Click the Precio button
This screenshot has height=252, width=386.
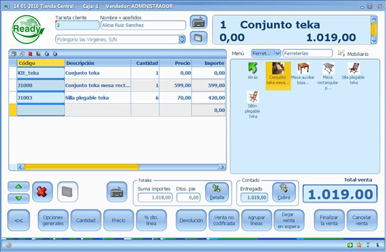pyautogui.click(x=118, y=221)
